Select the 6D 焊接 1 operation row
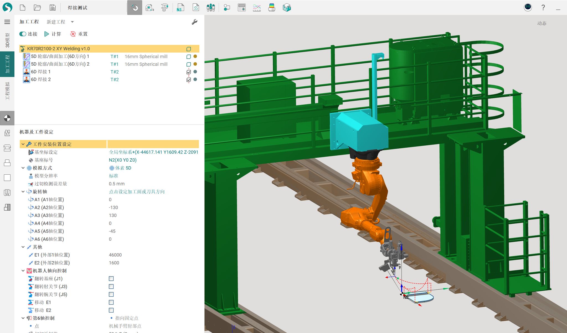The image size is (567, 333). (109, 72)
